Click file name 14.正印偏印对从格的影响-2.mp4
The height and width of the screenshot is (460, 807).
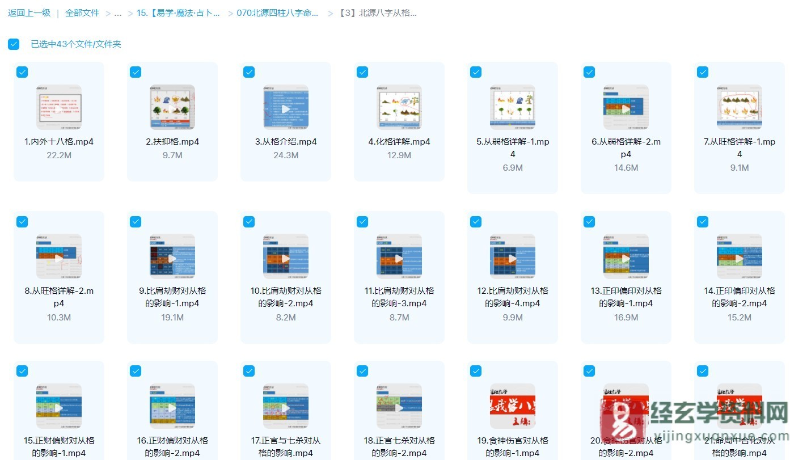tap(740, 297)
